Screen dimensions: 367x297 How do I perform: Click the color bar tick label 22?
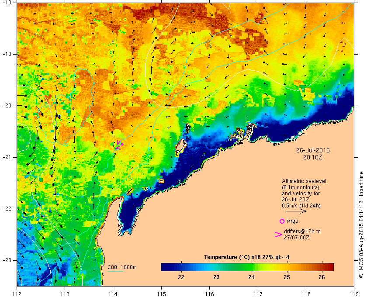point(181,277)
